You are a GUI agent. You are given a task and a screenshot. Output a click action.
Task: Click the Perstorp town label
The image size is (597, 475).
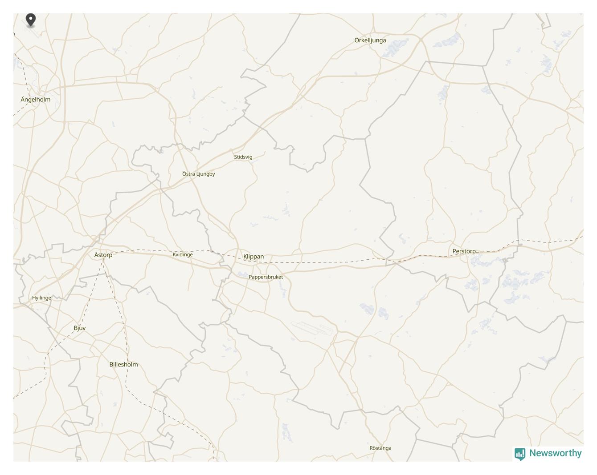464,251
